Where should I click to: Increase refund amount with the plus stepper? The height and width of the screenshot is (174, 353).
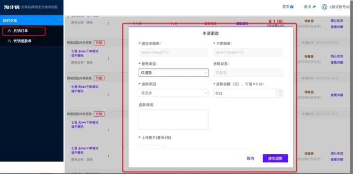(x=281, y=91)
